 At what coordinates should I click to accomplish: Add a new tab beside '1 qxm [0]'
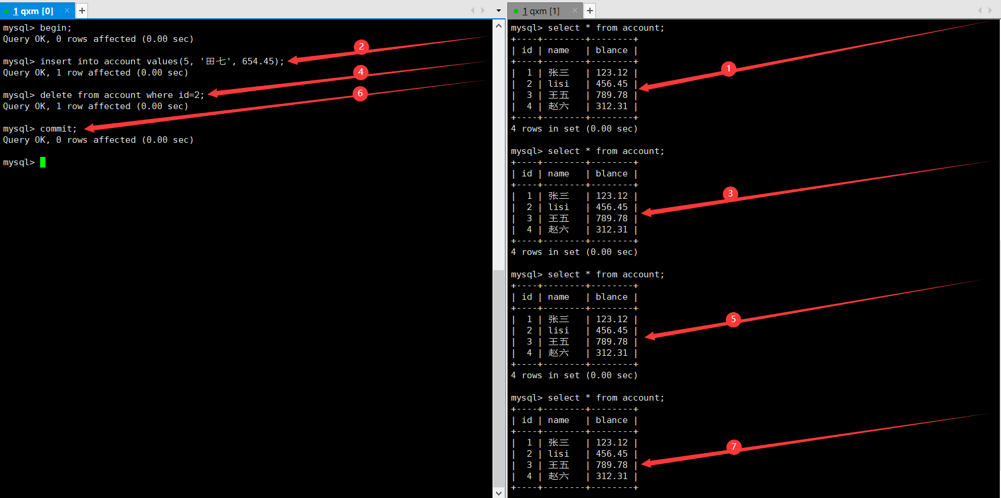click(82, 11)
